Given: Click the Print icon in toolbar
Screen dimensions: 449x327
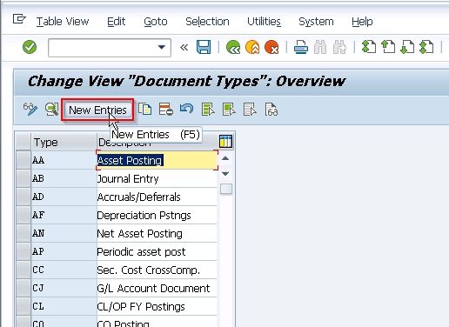Looking at the screenshot, I should click(x=301, y=47).
